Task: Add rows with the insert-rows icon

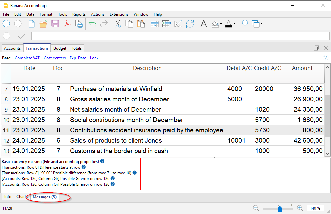Action: pyautogui.click(x=154, y=24)
